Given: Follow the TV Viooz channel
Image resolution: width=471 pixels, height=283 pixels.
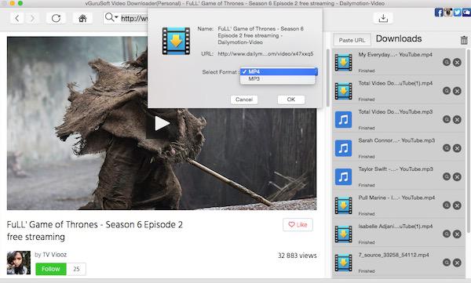Looking at the screenshot, I should 51,269.
